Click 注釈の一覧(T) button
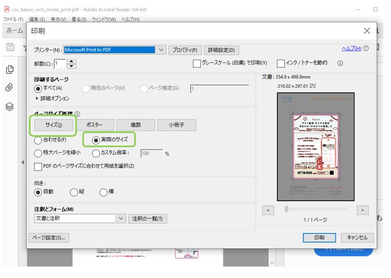The image size is (391, 278). click(147, 219)
